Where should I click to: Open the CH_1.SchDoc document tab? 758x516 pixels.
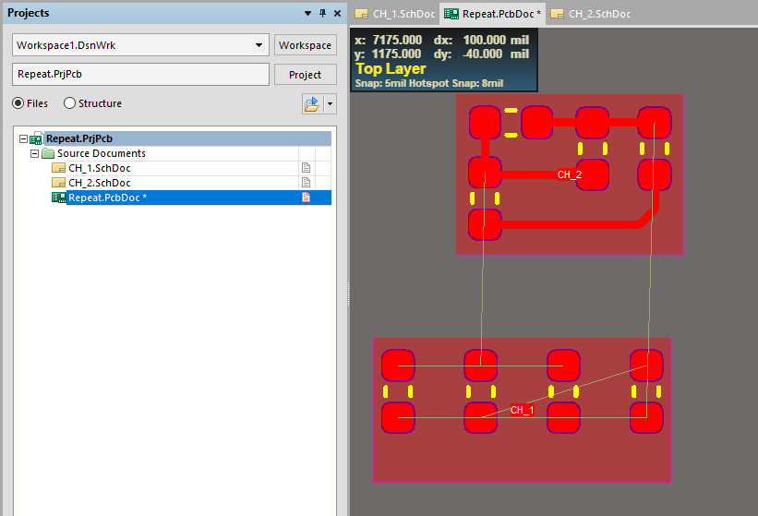395,14
